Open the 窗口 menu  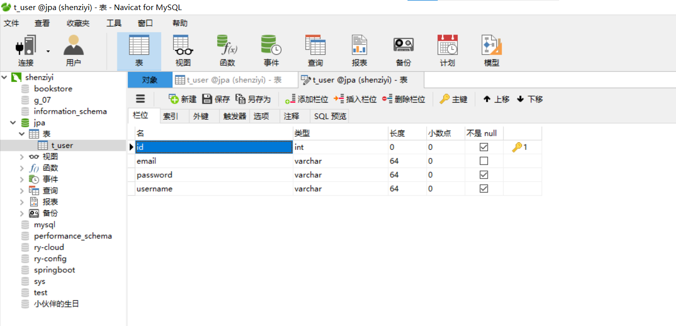pos(145,23)
